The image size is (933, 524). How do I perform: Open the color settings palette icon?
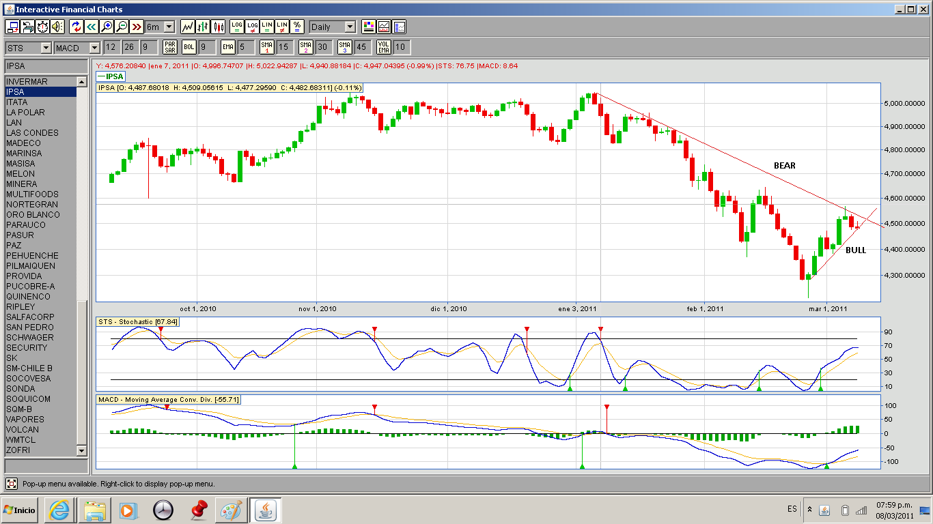369,27
